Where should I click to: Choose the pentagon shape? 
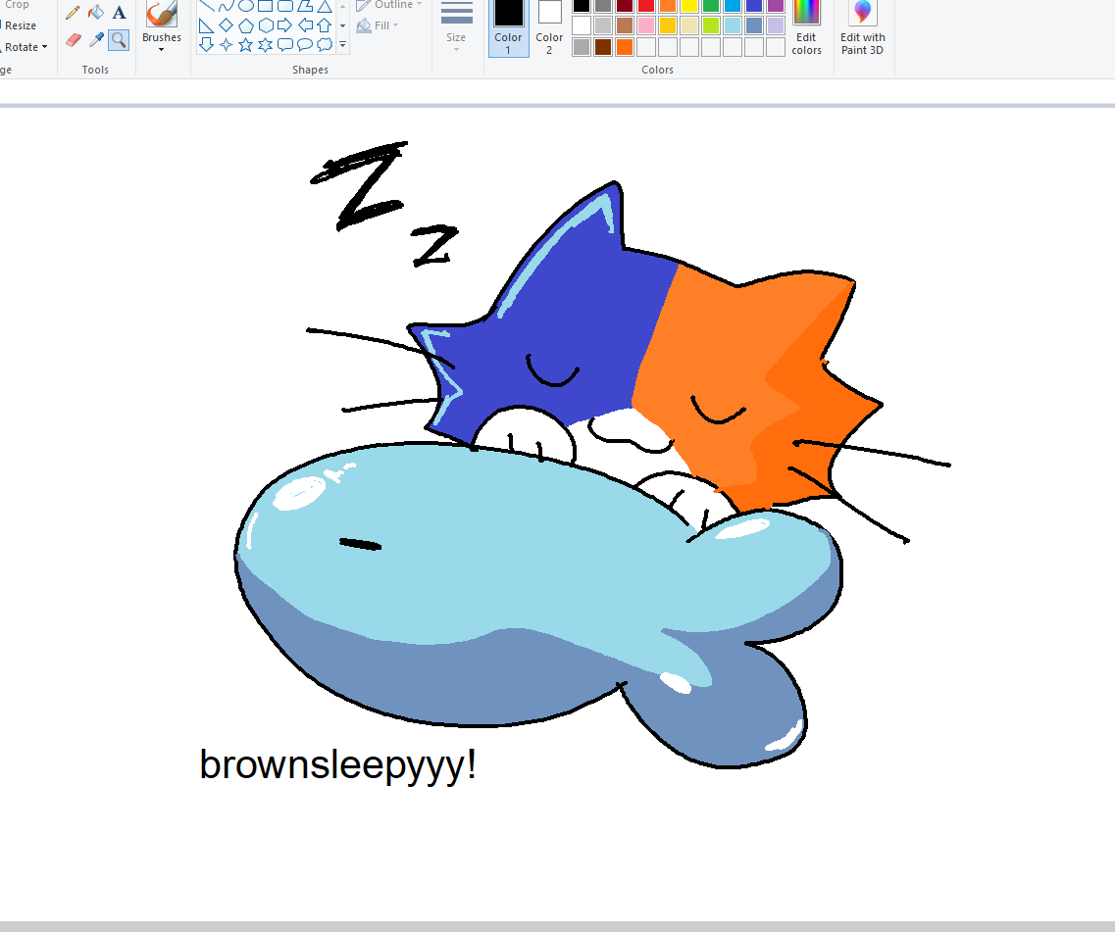tap(246, 26)
